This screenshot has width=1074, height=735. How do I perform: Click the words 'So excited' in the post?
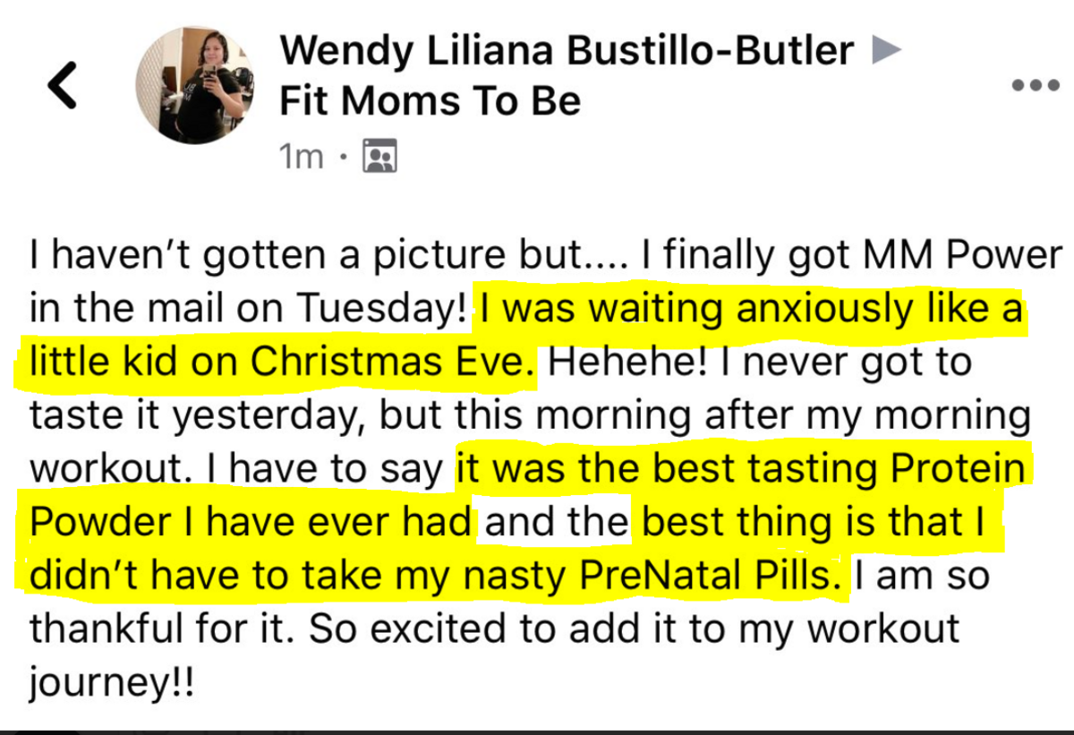[414, 628]
